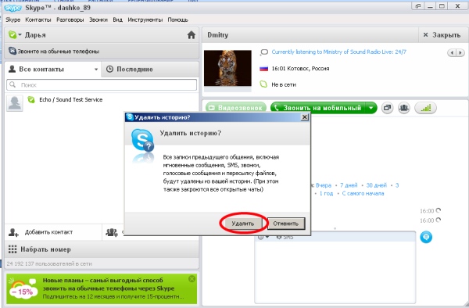Open the Вид menu
The image size is (469, 308).
[117, 20]
